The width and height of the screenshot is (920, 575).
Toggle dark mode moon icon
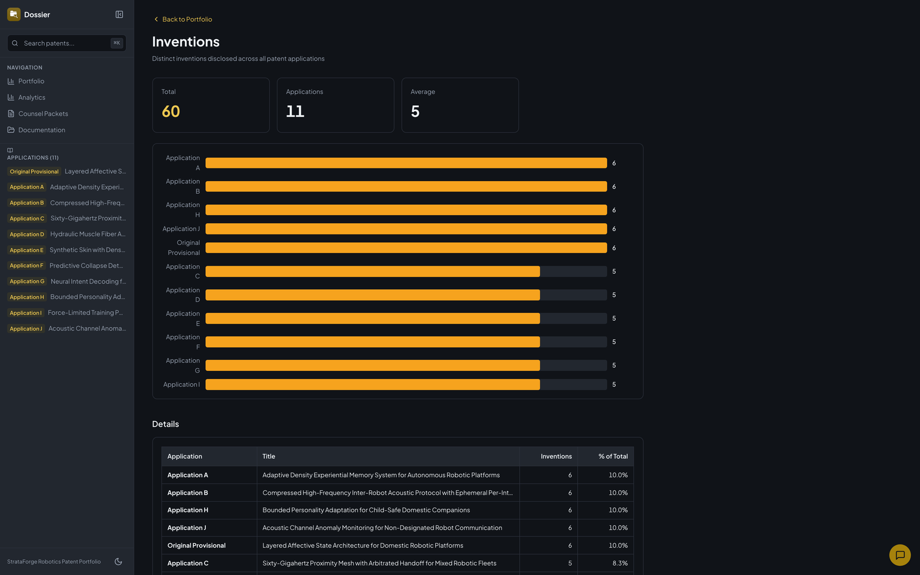tap(118, 562)
